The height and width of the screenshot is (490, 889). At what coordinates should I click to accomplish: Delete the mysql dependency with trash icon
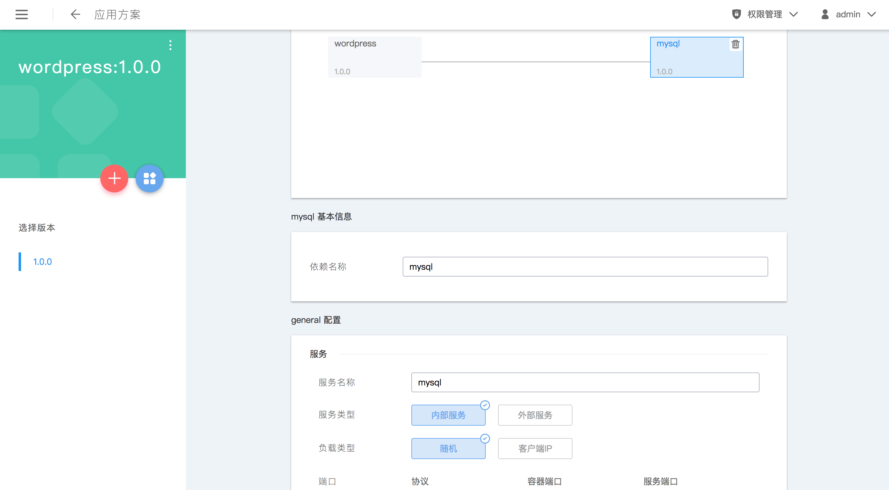tap(735, 45)
